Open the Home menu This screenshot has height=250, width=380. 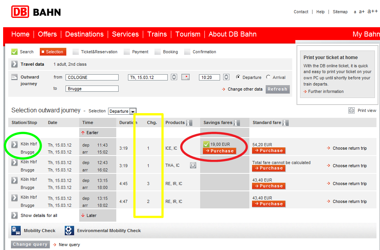[20, 34]
